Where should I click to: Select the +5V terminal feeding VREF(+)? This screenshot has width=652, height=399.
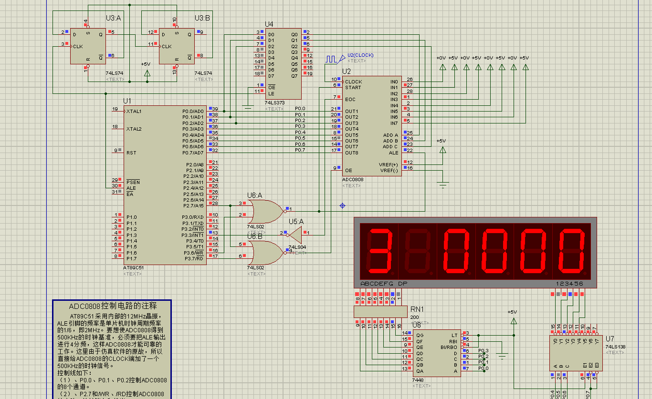[x=442, y=150]
